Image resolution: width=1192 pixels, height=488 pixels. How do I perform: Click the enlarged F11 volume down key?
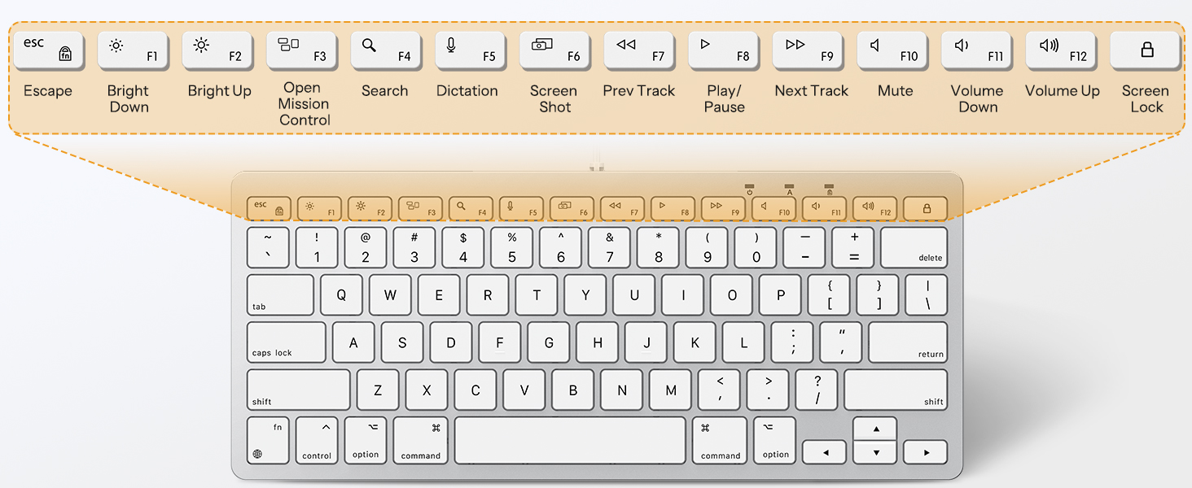click(x=976, y=50)
